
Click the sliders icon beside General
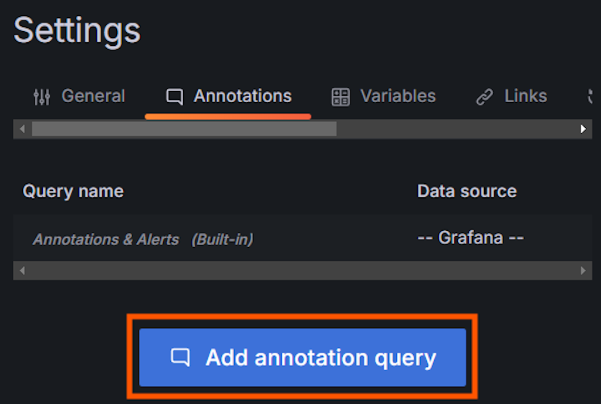(x=42, y=96)
